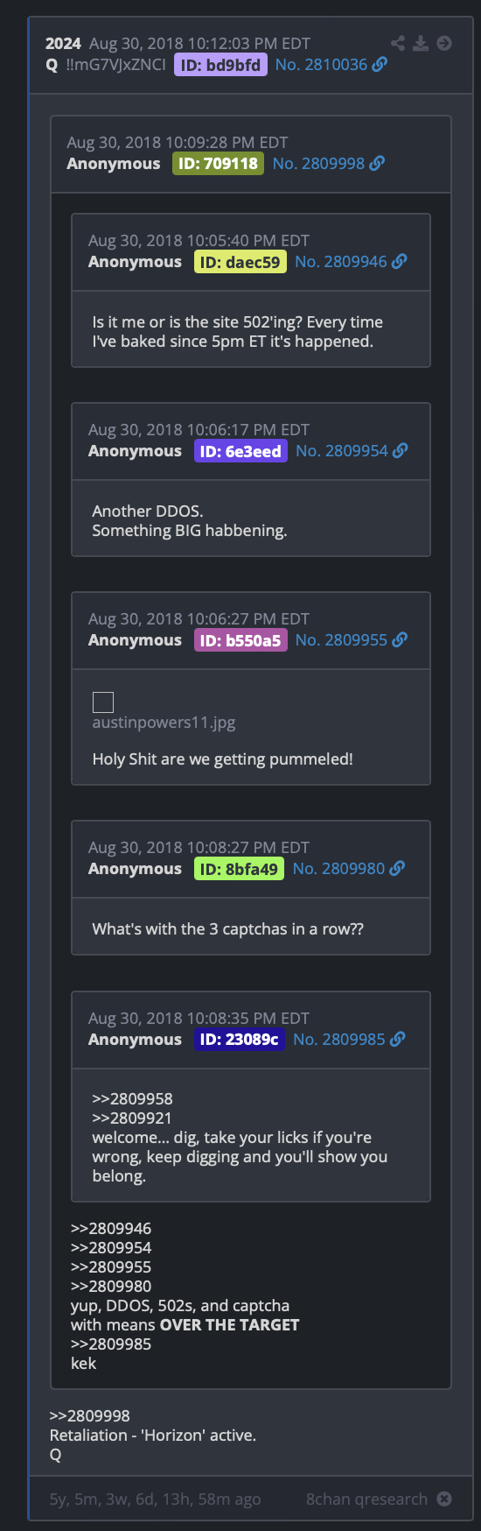Click link icon beside No. 2809985
The width and height of the screenshot is (481, 1531).
click(x=398, y=1039)
